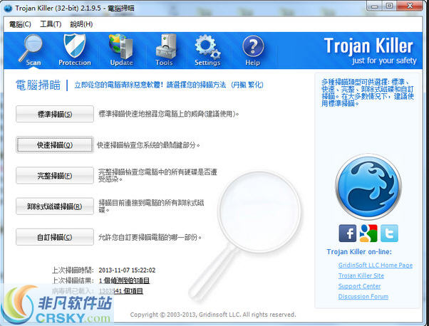Click the copyright Gridinsoft LLC text

tap(213, 315)
